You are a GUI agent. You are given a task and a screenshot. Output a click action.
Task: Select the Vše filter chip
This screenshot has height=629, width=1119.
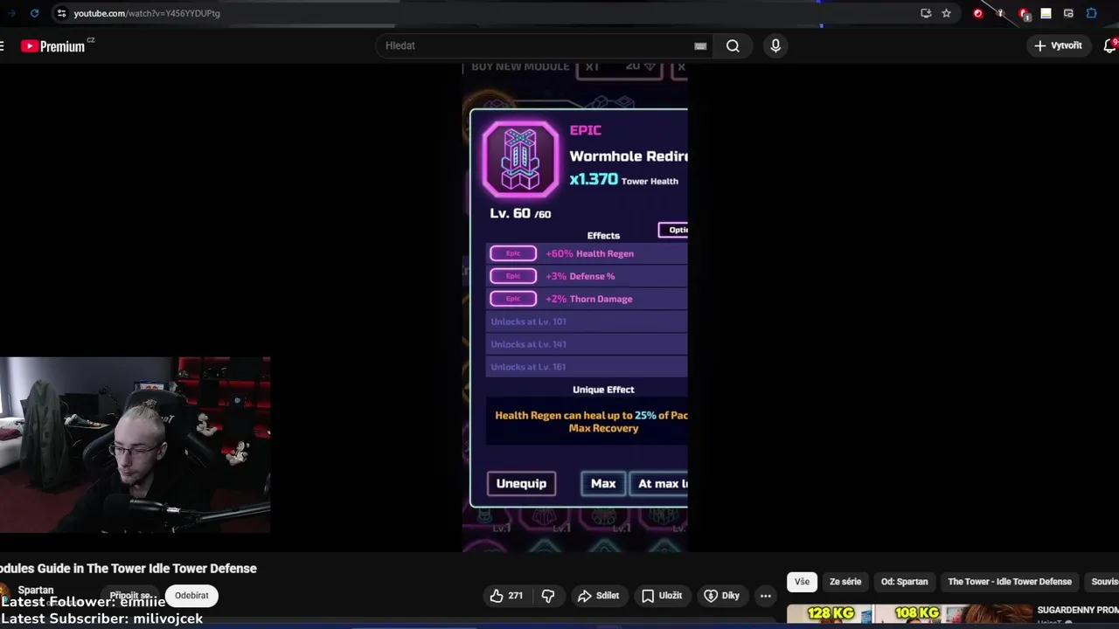coord(802,582)
